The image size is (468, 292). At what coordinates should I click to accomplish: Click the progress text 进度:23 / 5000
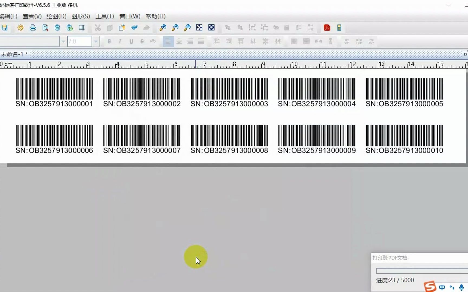tap(395, 280)
